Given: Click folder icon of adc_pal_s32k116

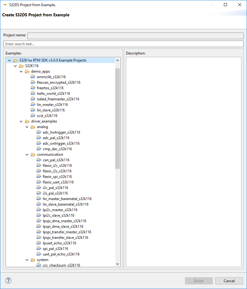Looking at the screenshot, I should coord(39,138).
